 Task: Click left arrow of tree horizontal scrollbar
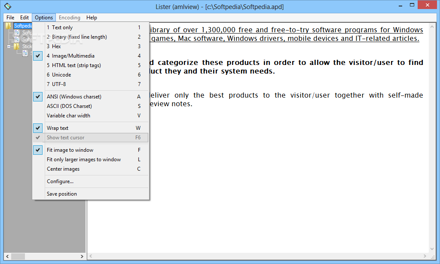click(x=7, y=256)
